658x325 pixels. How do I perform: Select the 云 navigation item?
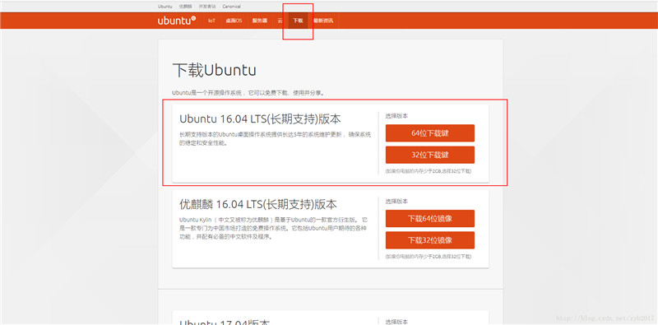[280, 21]
